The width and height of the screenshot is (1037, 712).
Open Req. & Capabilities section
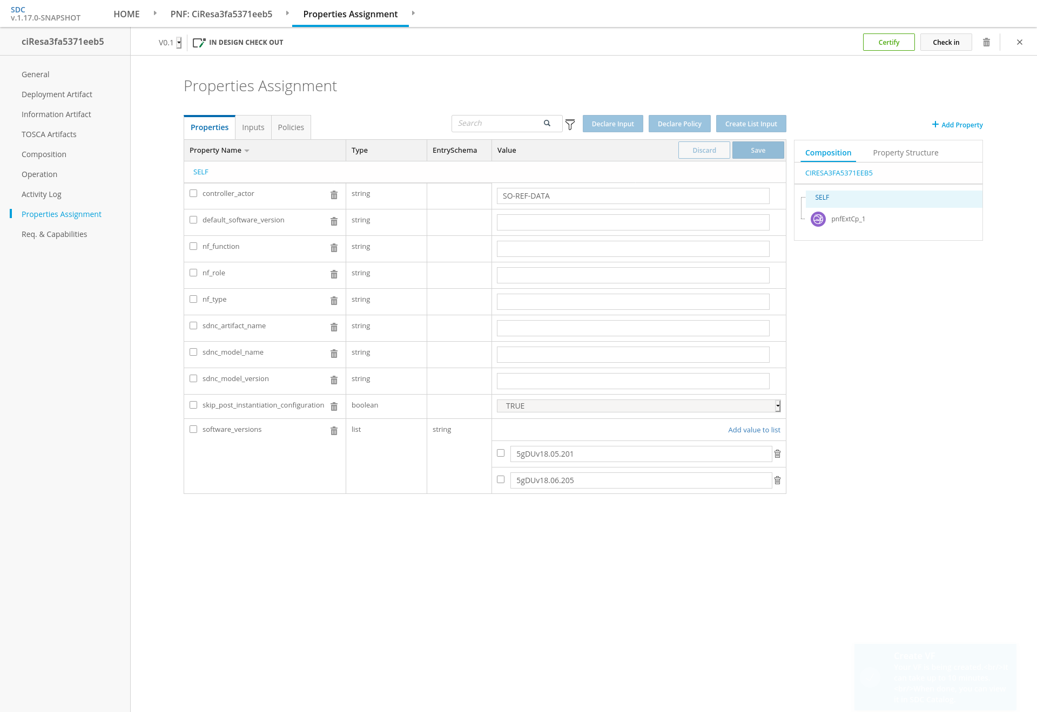(x=54, y=234)
